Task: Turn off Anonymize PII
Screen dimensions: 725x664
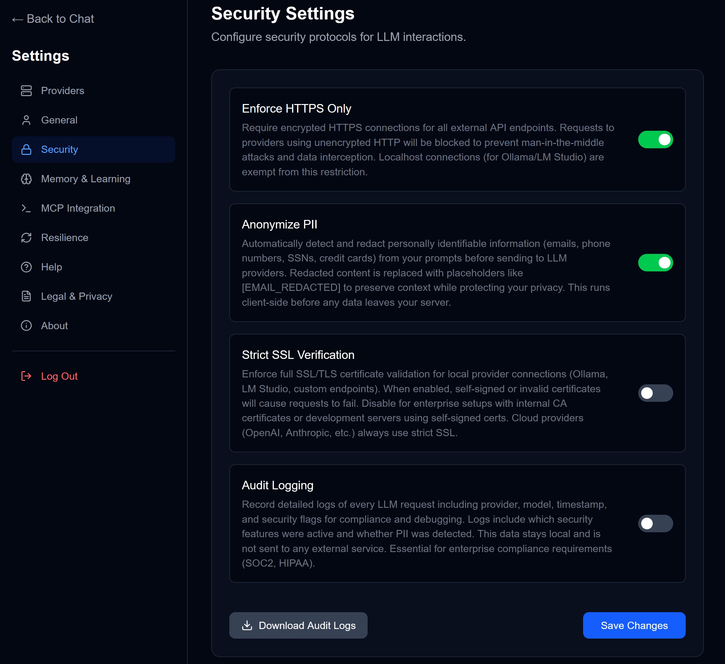Action: [655, 263]
